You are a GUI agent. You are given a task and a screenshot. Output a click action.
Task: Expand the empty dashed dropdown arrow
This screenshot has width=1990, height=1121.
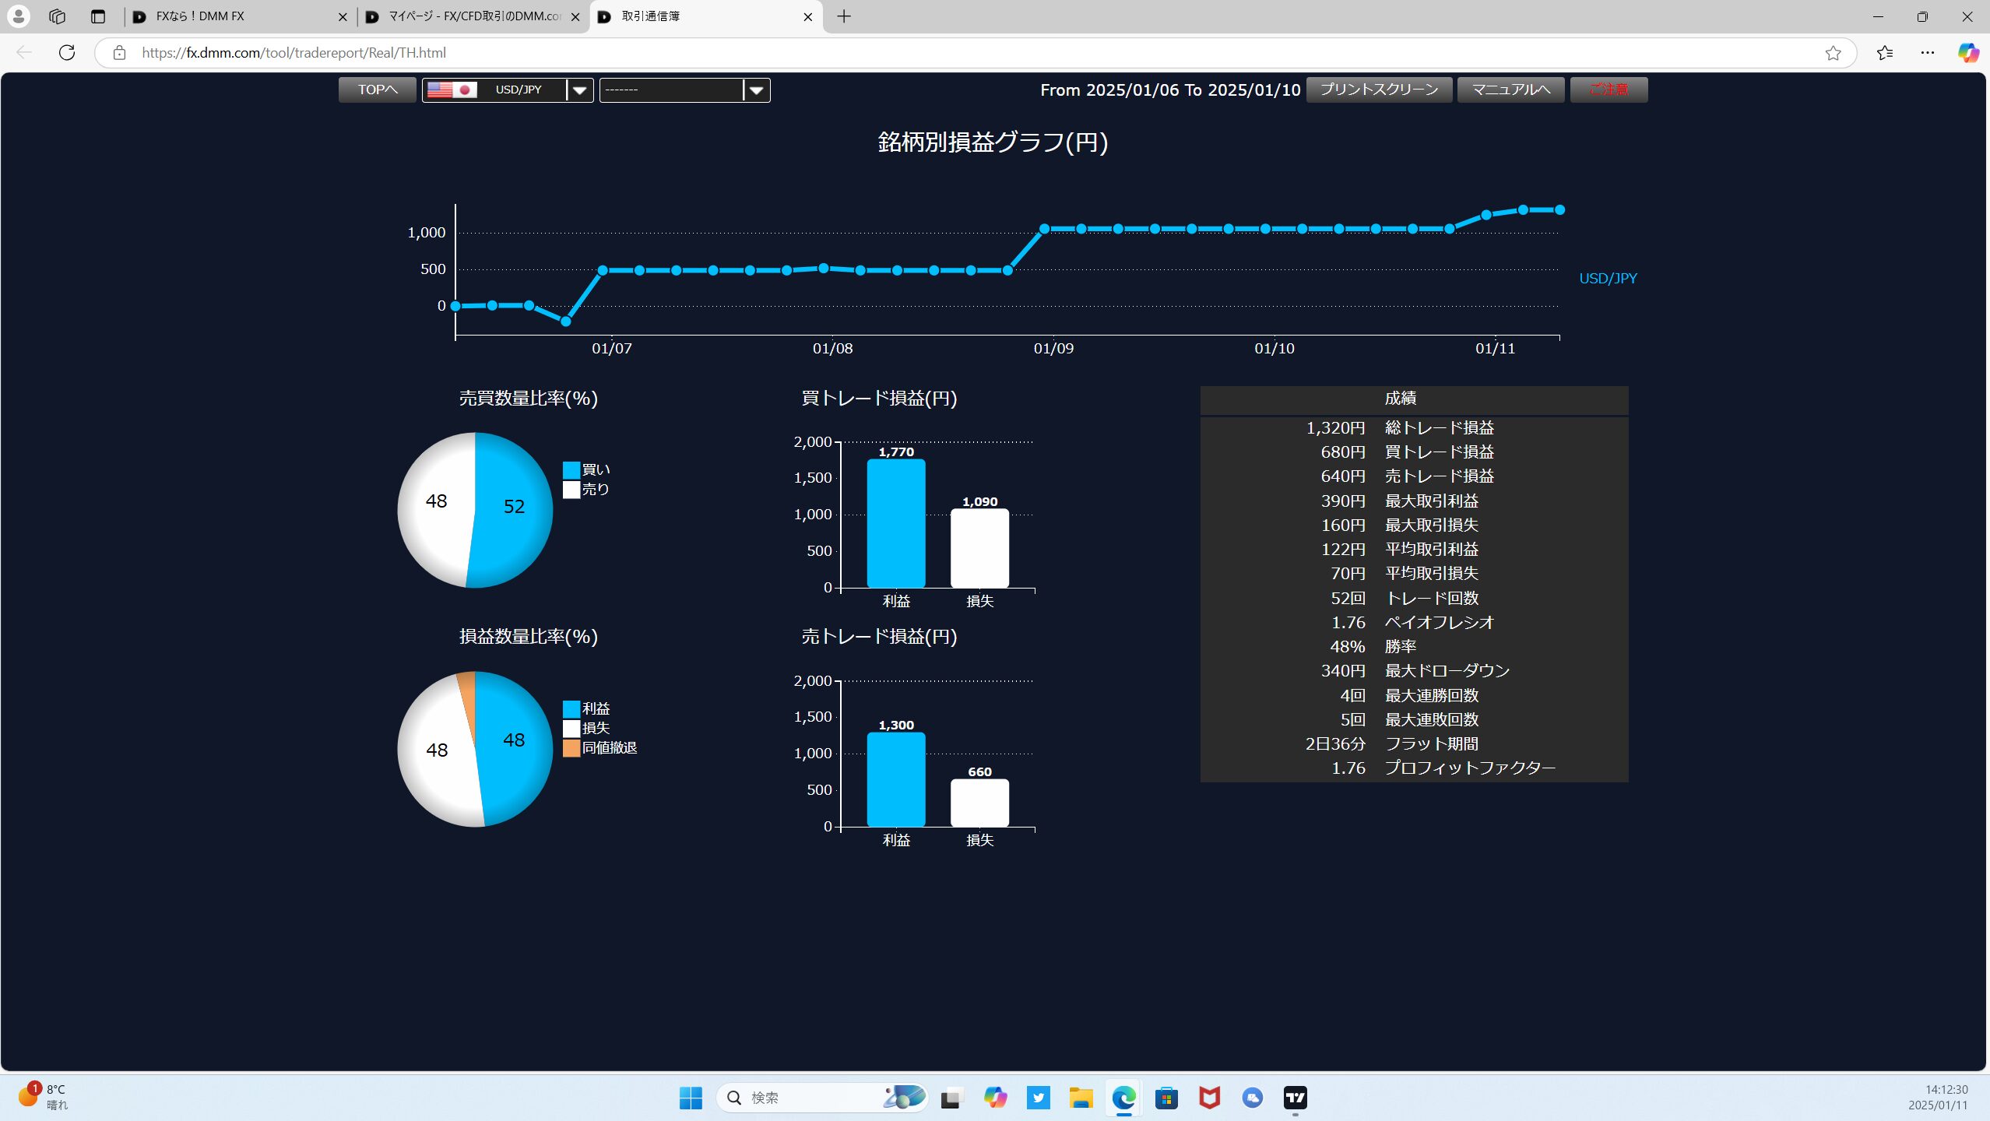pyautogui.click(x=756, y=90)
